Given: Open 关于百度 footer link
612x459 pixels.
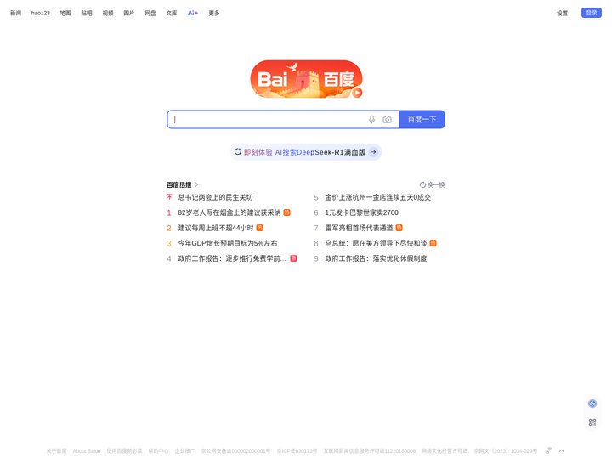Looking at the screenshot, I should (x=57, y=451).
